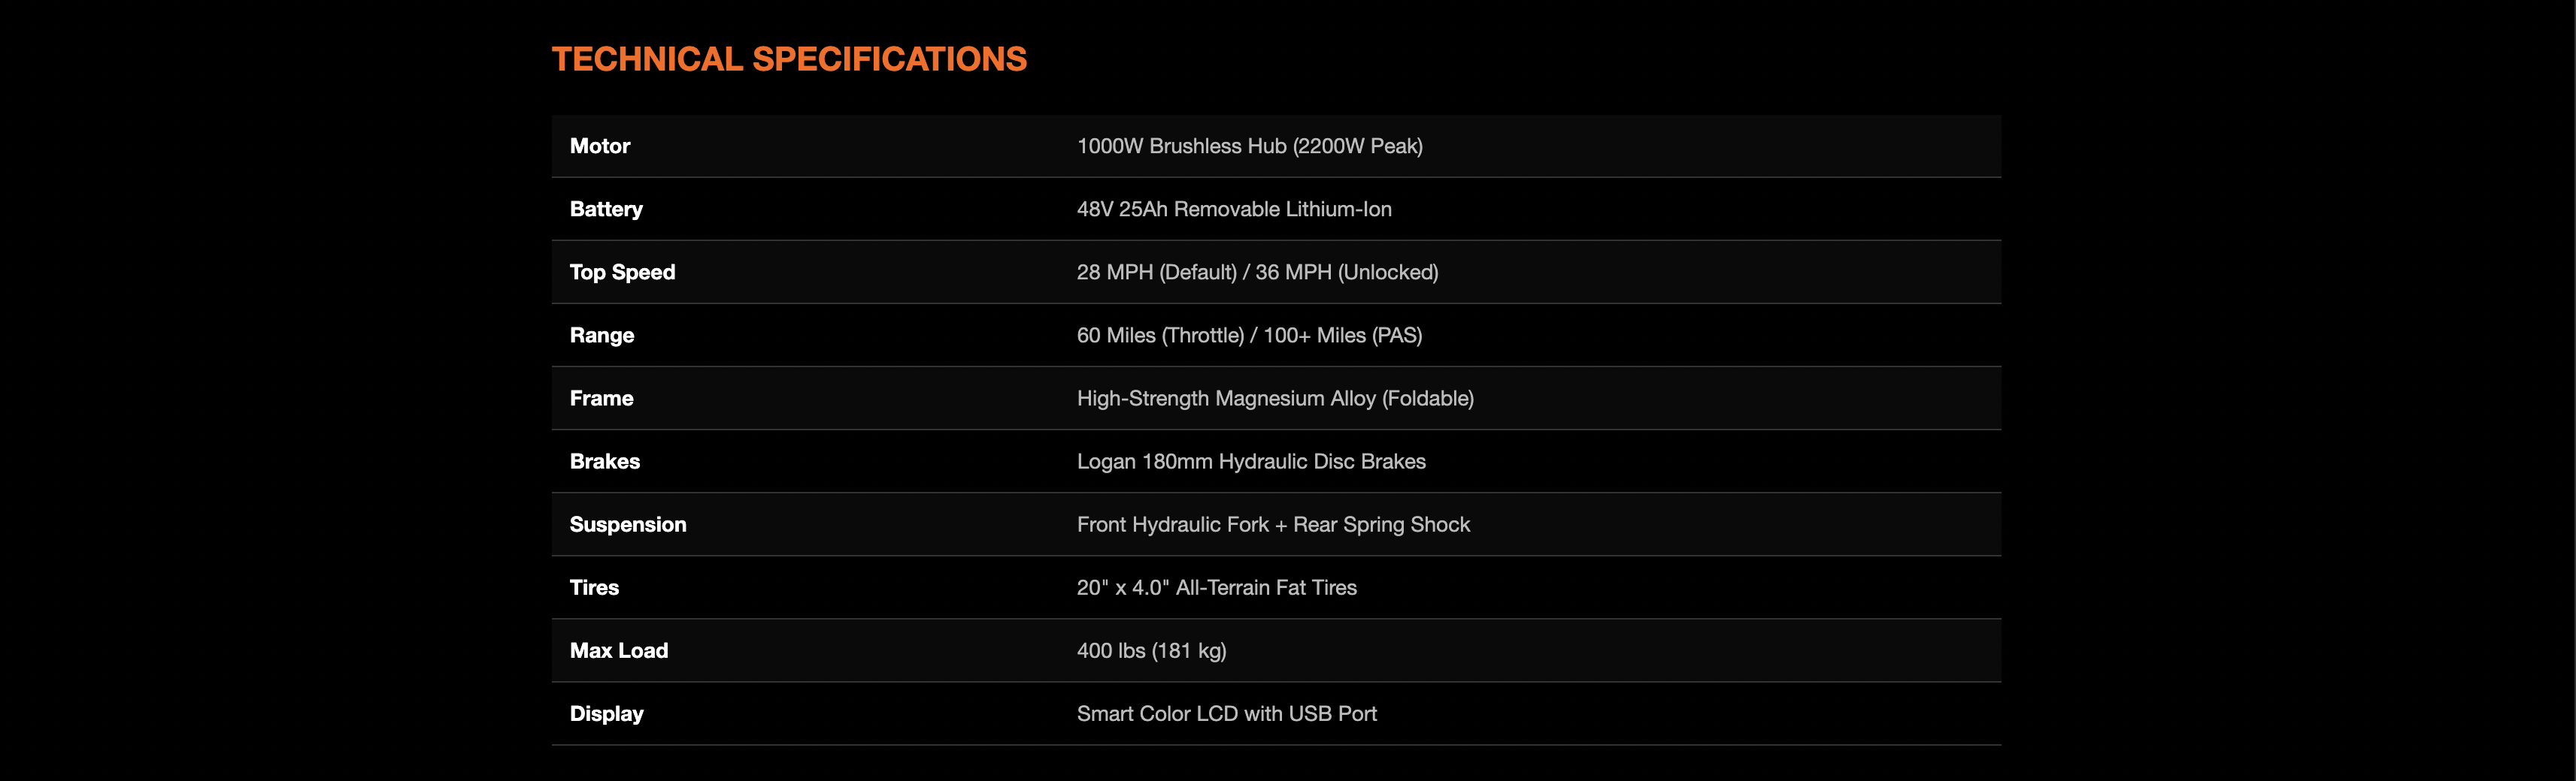Click the Logan 180mm Hydraulic Disc Brakes text

coord(1251,460)
